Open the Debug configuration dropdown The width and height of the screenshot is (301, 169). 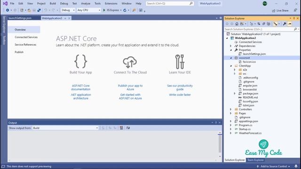[68, 10]
